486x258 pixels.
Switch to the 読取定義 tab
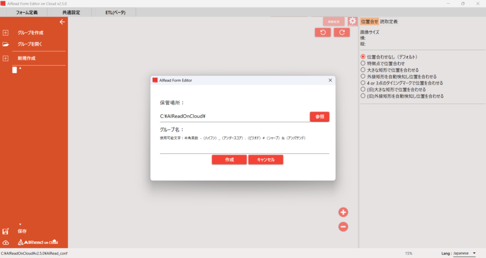pos(389,21)
